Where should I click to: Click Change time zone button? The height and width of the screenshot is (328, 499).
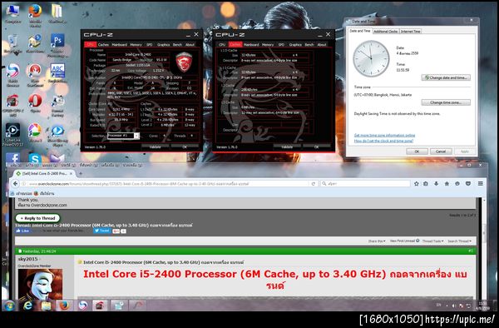tap(446, 102)
